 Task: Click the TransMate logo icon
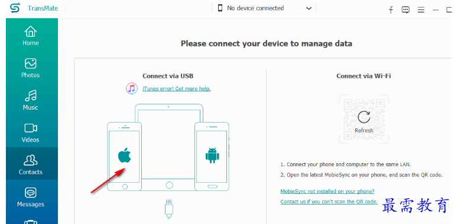point(15,8)
